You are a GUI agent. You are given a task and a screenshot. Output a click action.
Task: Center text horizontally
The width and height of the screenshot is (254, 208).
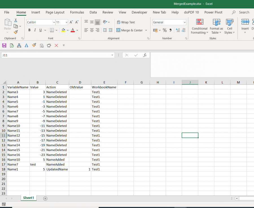pyautogui.click(x=92, y=30)
